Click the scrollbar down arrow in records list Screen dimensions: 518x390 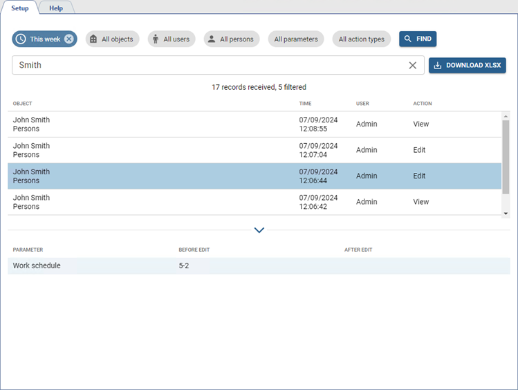click(506, 214)
